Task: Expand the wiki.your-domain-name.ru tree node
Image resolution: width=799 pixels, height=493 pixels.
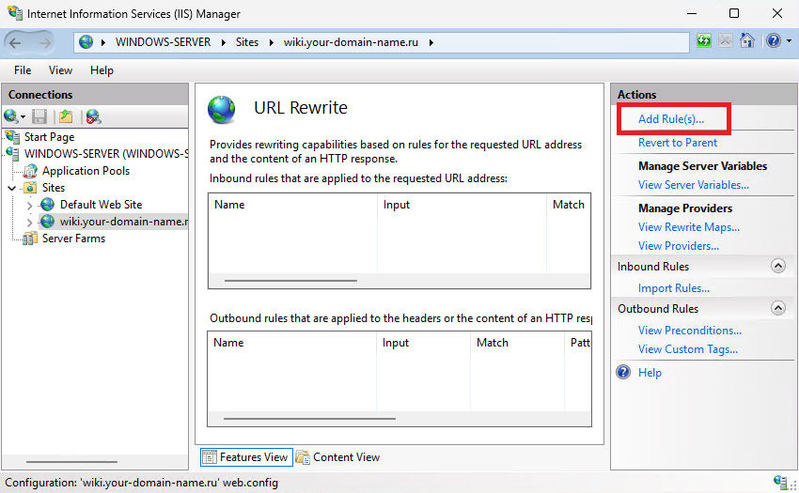Action: pyautogui.click(x=29, y=222)
